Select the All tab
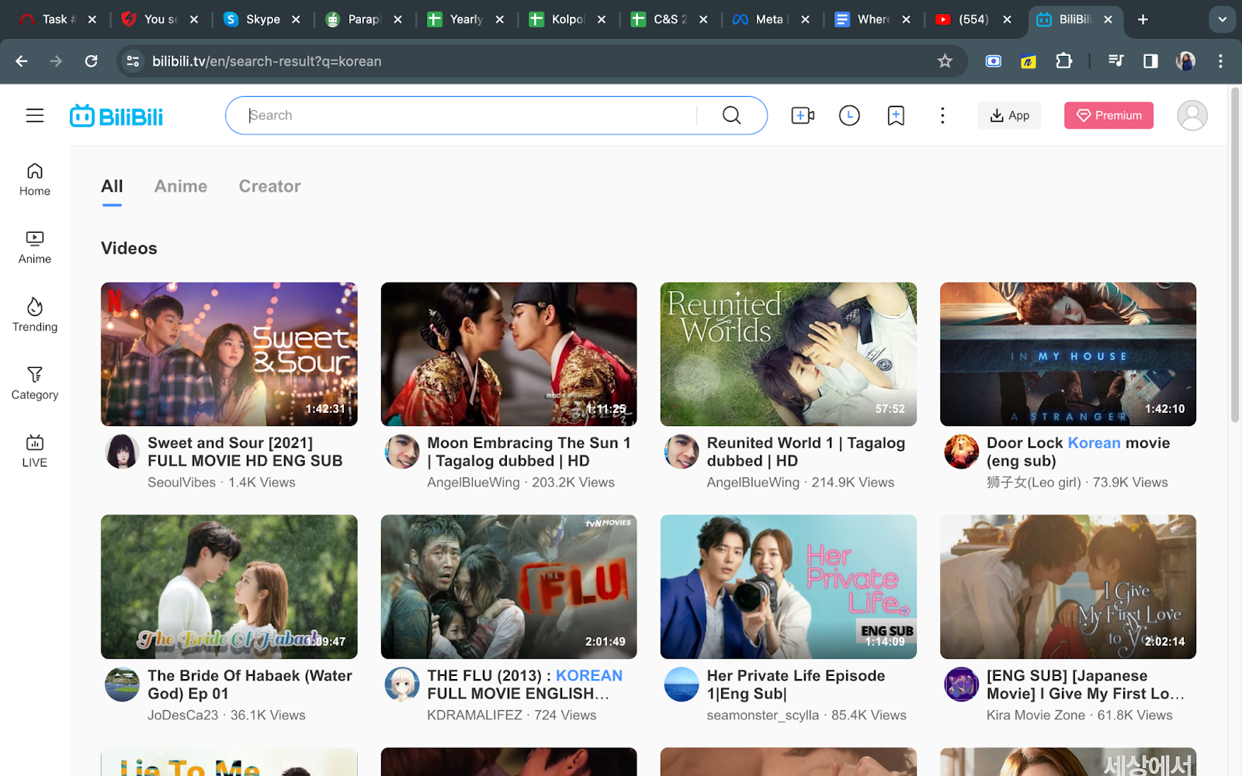This screenshot has width=1242, height=776. (x=112, y=186)
